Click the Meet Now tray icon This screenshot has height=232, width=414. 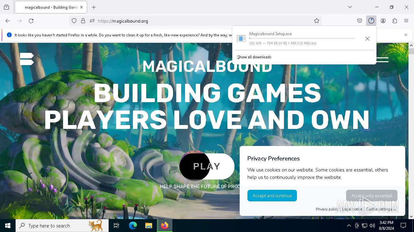[x=357, y=226]
